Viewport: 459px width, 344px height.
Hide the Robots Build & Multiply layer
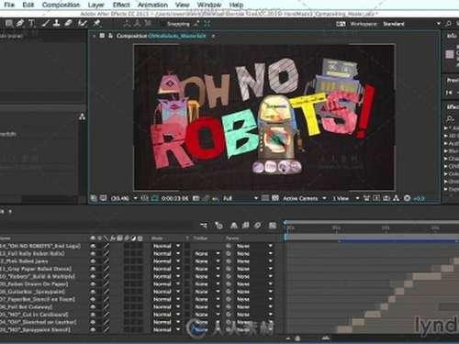(x=93, y=276)
